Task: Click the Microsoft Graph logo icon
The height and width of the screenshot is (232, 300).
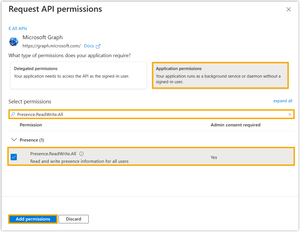Action: click(13, 42)
